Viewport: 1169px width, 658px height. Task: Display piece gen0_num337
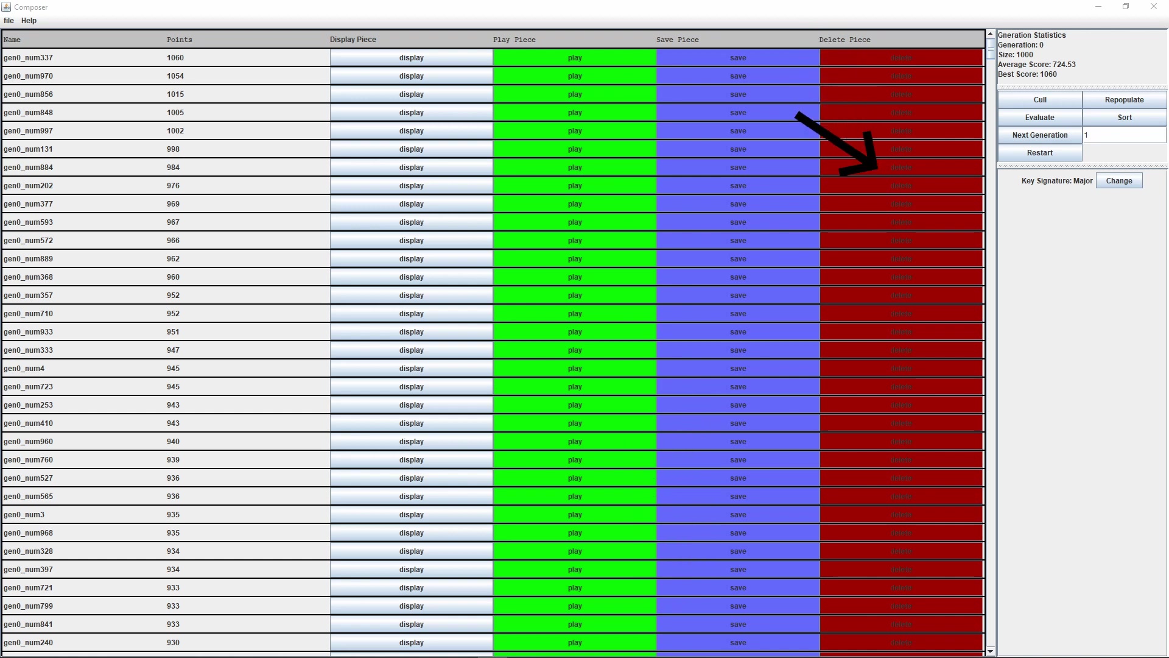pyautogui.click(x=412, y=58)
